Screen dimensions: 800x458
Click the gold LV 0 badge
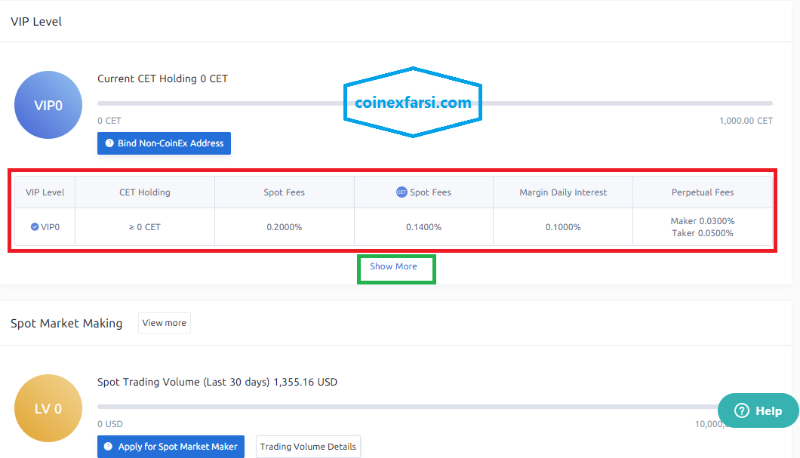click(48, 409)
